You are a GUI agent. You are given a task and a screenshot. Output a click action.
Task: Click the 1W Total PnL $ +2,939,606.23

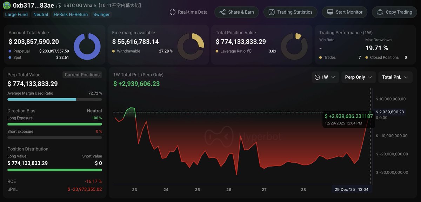point(136,83)
